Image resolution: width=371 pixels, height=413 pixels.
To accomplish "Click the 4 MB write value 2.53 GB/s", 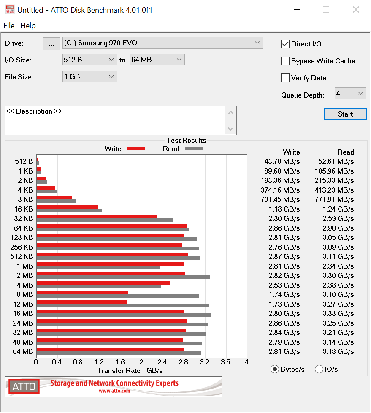I will click(284, 285).
